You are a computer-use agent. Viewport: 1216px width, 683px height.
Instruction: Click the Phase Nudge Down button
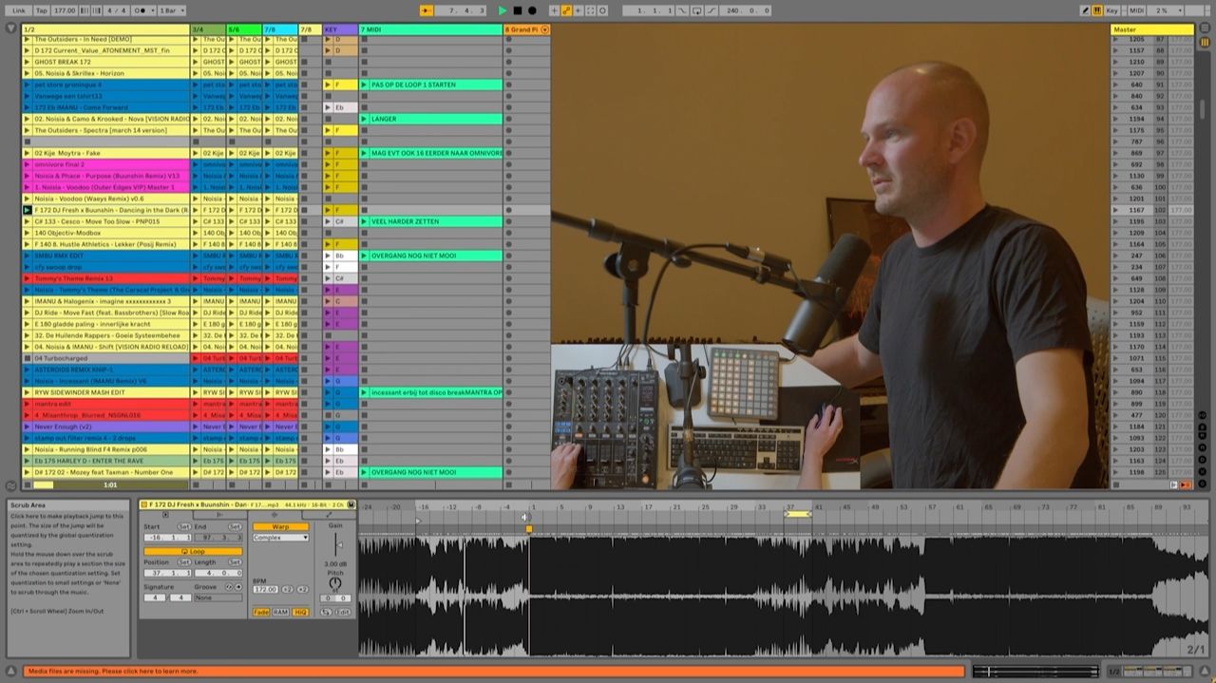click(x=85, y=10)
